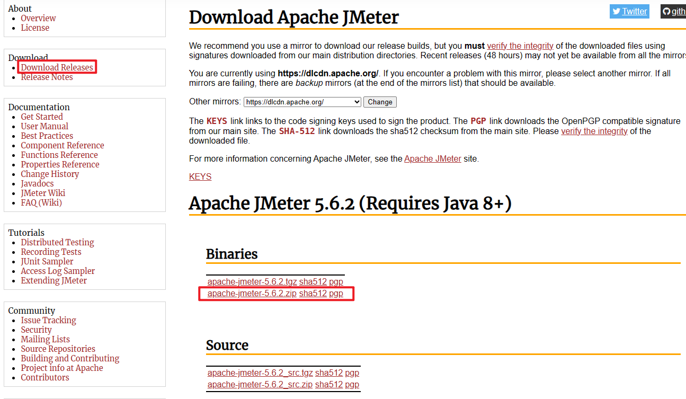Open Mailing Lists link
686x399 pixels.
click(x=45, y=339)
